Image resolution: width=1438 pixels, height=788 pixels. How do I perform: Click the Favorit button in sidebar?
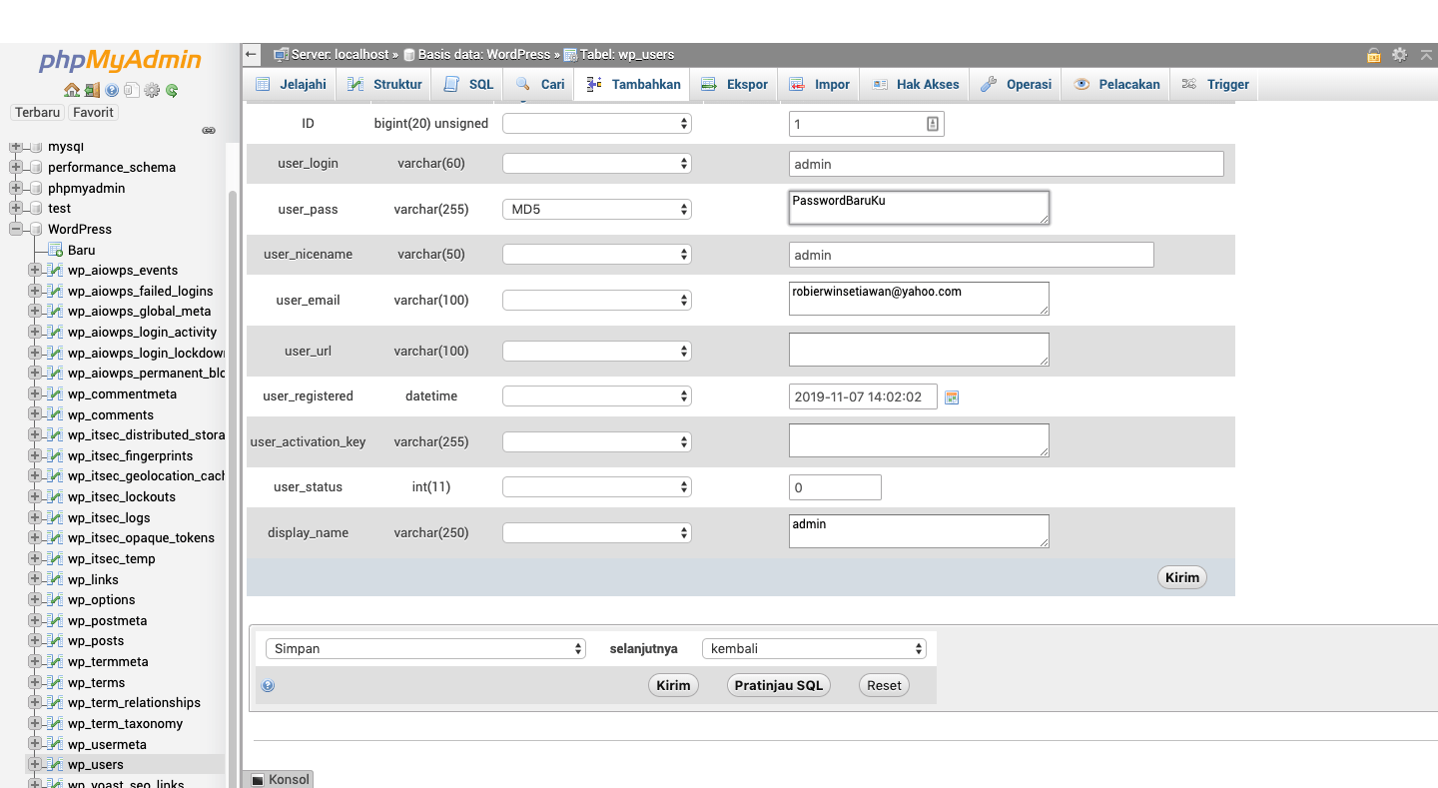click(94, 113)
